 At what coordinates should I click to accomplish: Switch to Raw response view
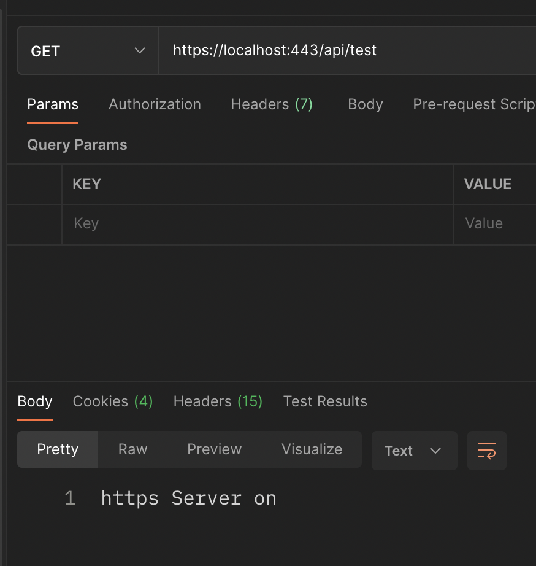[x=132, y=449]
